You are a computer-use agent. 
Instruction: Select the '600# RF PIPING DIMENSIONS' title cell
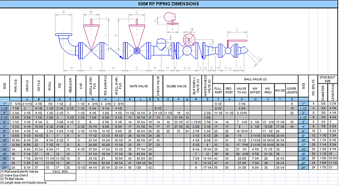click(x=169, y=4)
